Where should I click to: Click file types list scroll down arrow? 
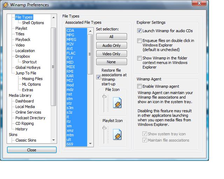click(x=90, y=144)
